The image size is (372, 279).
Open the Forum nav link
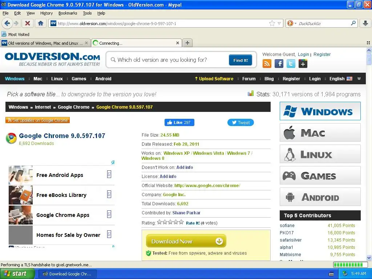coord(248,79)
